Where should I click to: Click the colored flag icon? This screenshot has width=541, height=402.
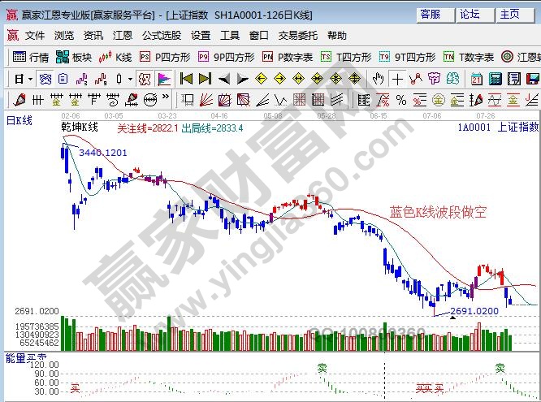(x=164, y=79)
